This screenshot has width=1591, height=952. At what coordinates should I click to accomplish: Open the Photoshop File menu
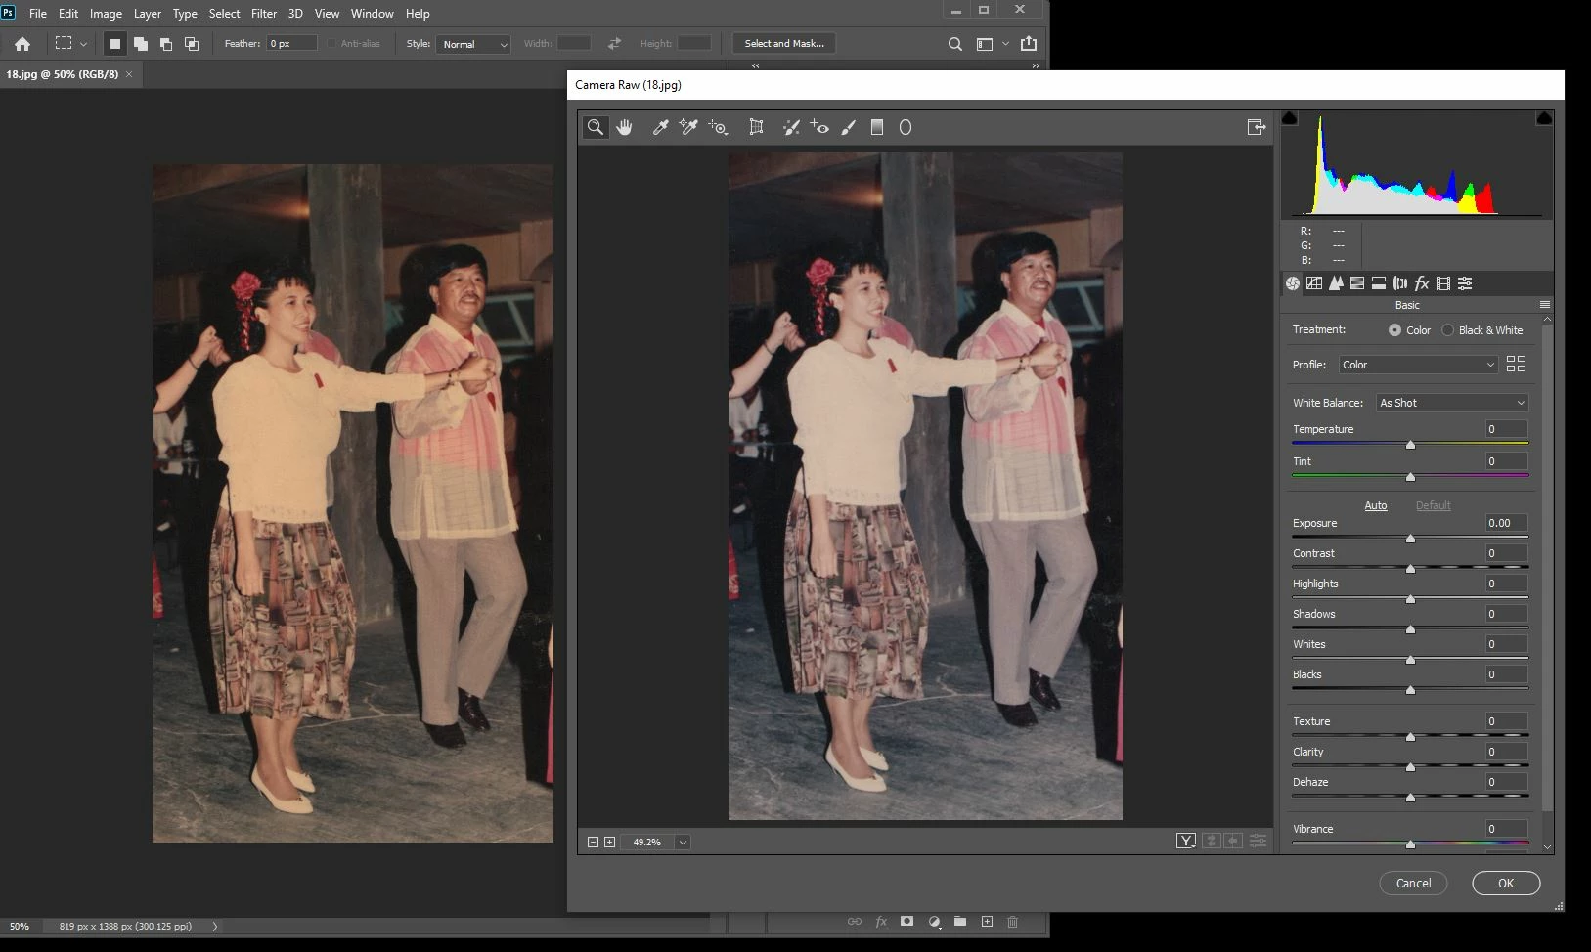38,14
